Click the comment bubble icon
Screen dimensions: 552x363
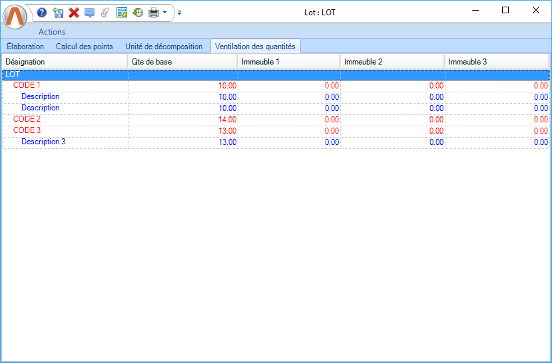90,13
